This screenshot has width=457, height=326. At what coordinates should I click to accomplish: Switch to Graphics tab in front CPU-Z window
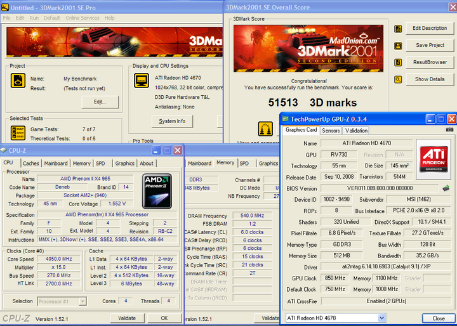(x=125, y=164)
